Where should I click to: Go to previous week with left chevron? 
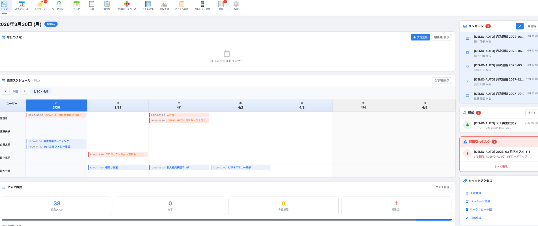pos(6,92)
